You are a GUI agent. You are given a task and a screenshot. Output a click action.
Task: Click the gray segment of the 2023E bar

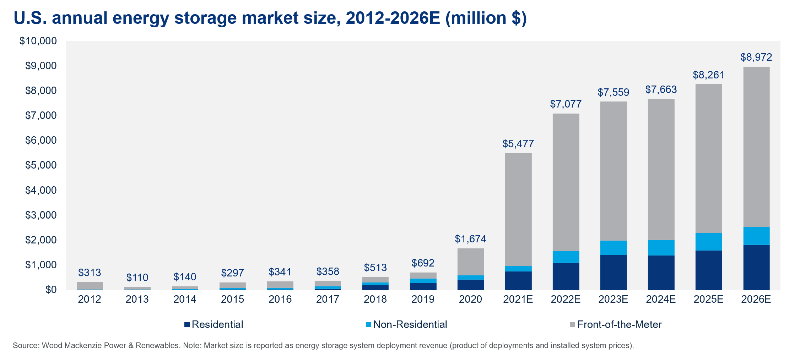point(613,170)
